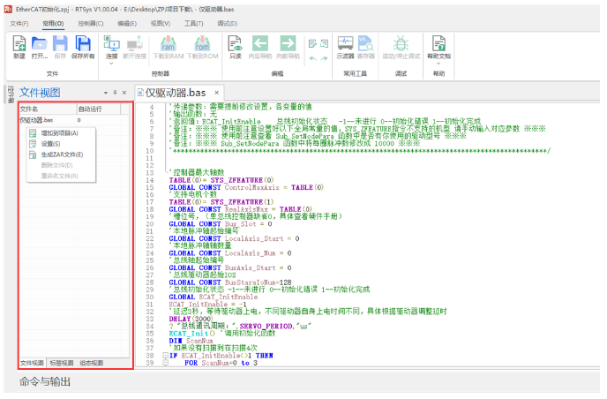The width and height of the screenshot is (607, 399).
Task: Click line 28 BusStaraIoNum=128 text
Action: coord(259,282)
